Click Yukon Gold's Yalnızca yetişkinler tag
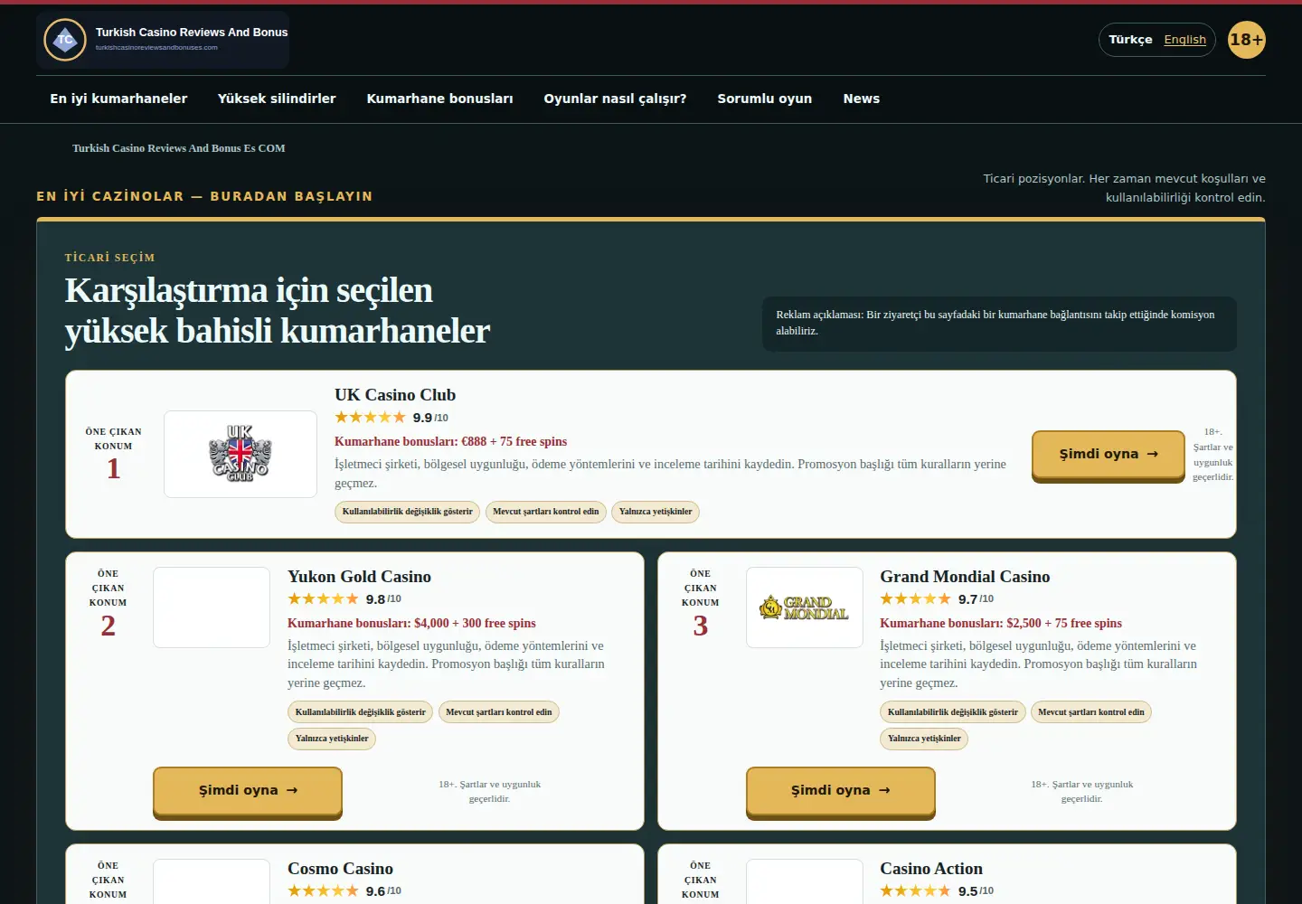 click(332, 739)
